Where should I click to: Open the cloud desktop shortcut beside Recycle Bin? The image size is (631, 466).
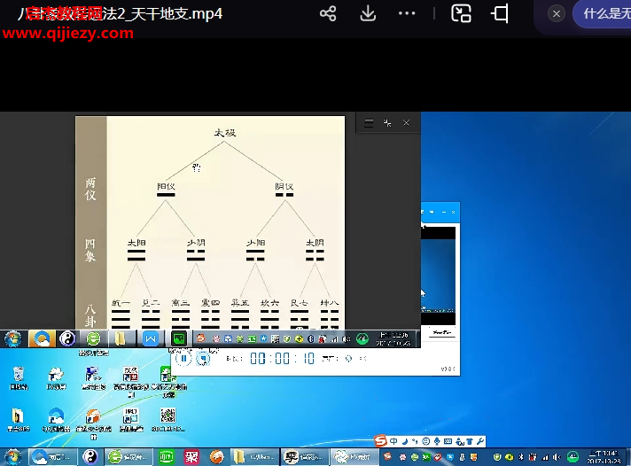coord(56,378)
